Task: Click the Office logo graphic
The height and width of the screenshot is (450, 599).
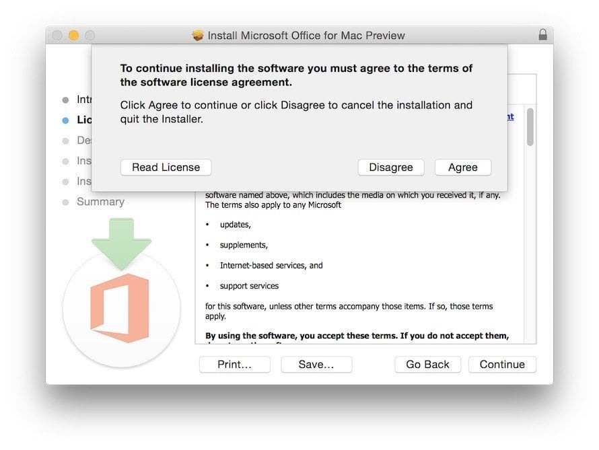Action: coord(120,308)
